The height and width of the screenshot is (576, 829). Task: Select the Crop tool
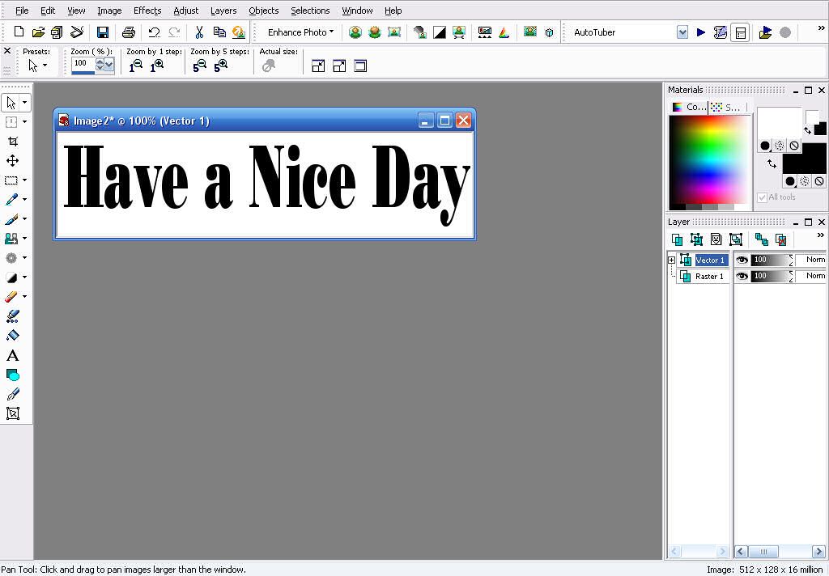[13, 141]
